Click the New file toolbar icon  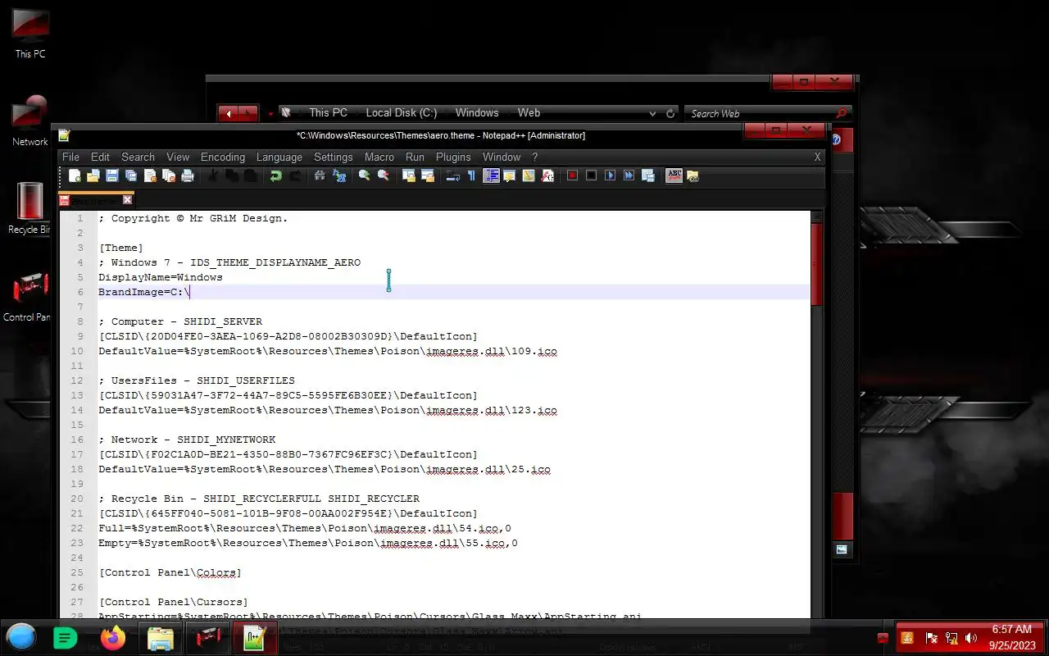tap(75, 175)
